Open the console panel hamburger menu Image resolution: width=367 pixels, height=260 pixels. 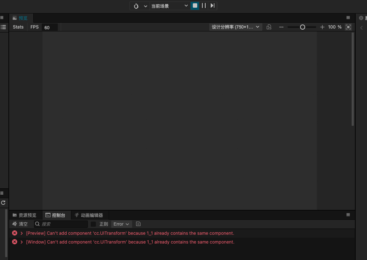point(348,215)
